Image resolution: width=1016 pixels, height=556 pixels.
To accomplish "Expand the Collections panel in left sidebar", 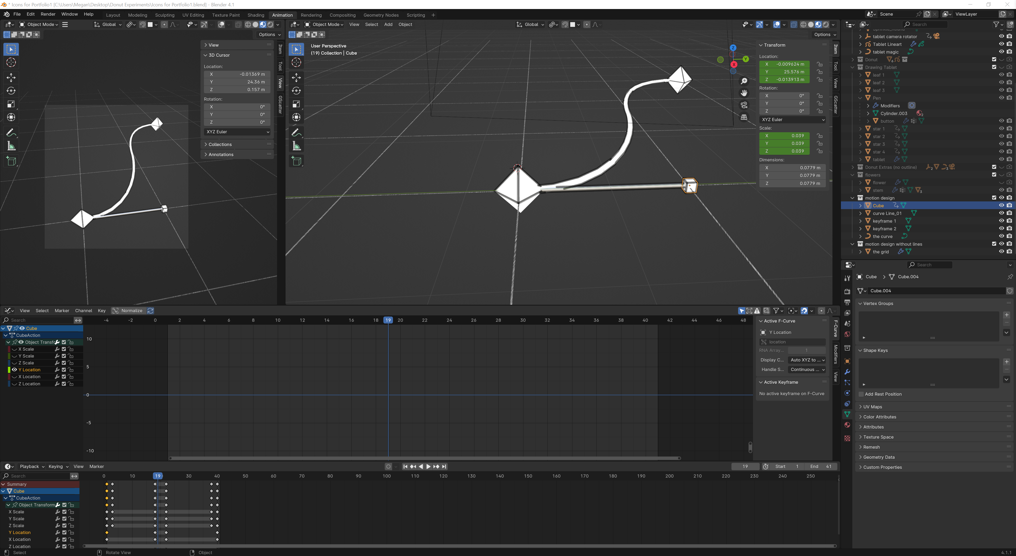I will pos(220,144).
